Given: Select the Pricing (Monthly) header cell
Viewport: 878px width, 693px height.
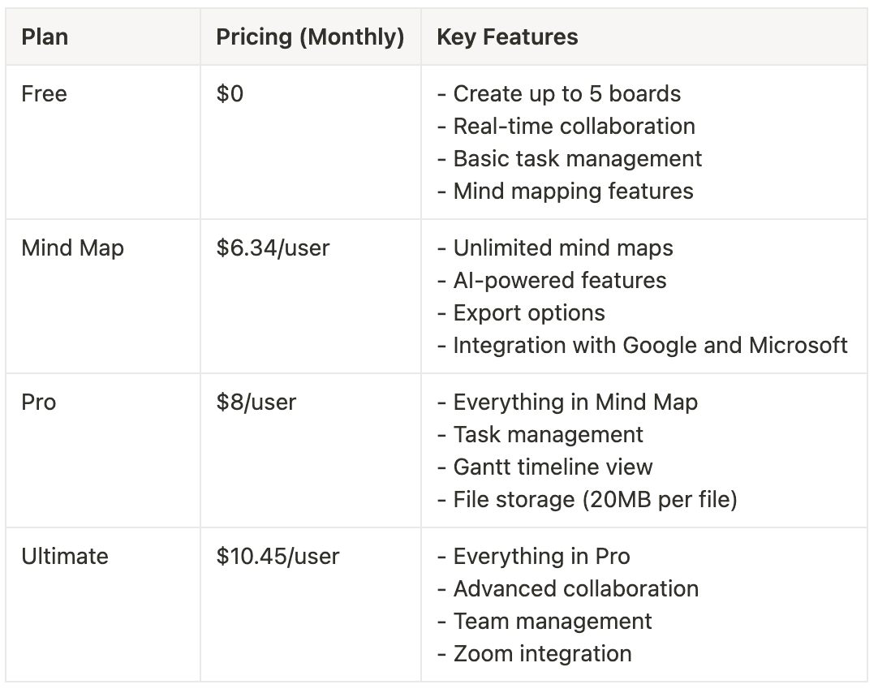Looking at the screenshot, I should click(x=310, y=37).
